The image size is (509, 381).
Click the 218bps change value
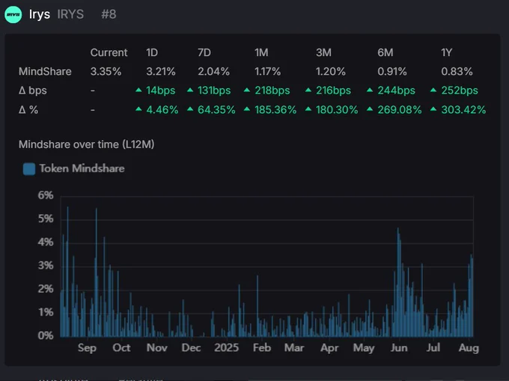(x=272, y=91)
